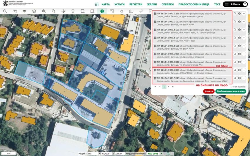Select the location pin marker tool
Viewport: 250px width, 156px height.
click(x=73, y=11)
